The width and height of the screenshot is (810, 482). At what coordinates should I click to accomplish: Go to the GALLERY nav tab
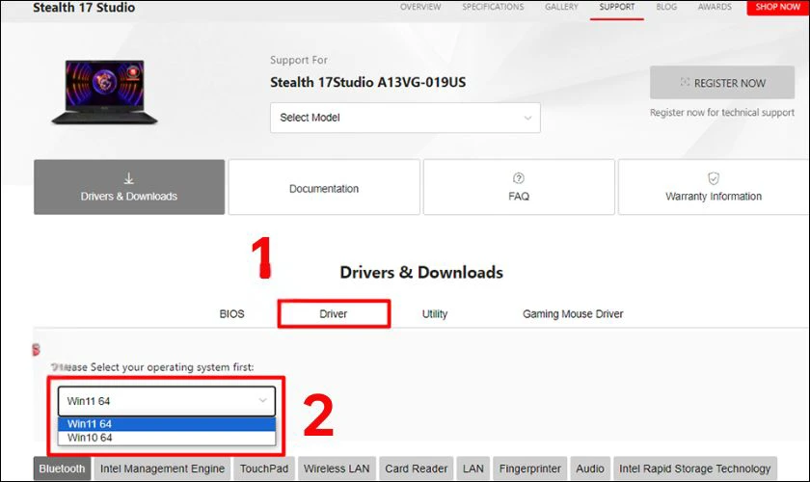tap(561, 8)
